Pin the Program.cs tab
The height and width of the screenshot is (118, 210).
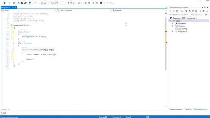point(13,7)
